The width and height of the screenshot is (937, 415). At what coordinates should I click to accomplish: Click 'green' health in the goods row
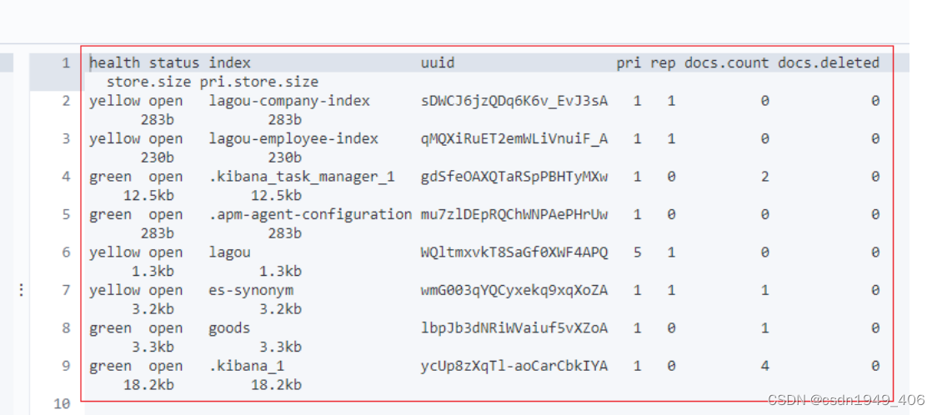pyautogui.click(x=111, y=327)
